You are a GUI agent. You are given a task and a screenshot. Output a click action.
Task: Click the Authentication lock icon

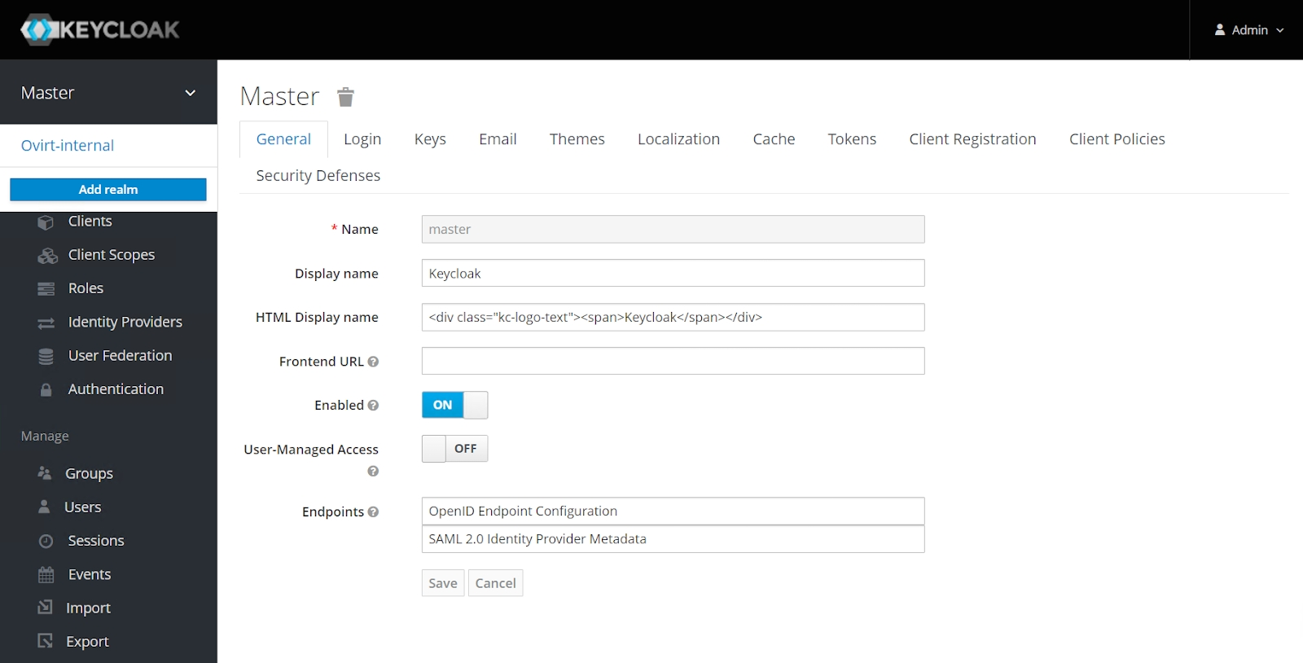click(46, 390)
